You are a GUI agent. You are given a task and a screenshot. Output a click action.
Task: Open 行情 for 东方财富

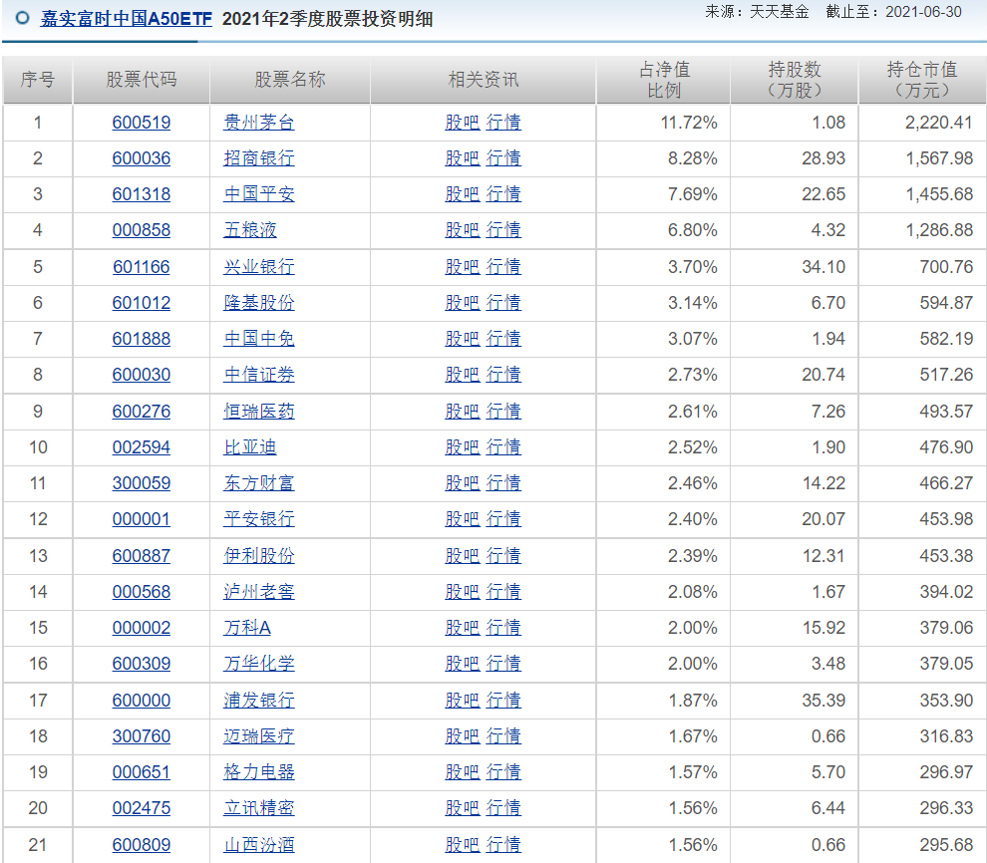pos(503,483)
